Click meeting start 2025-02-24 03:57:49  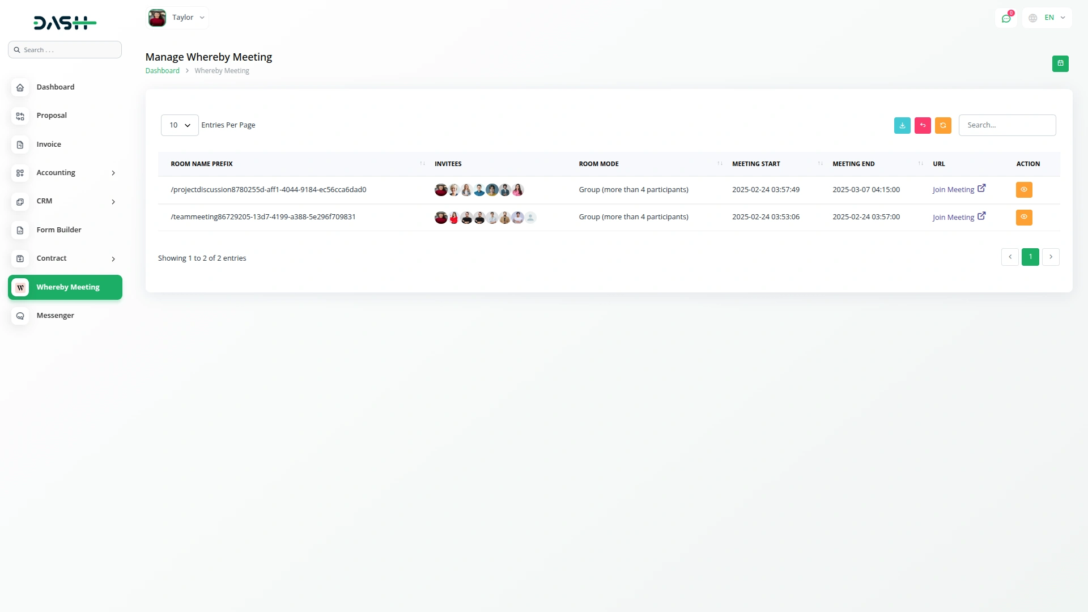coord(766,190)
